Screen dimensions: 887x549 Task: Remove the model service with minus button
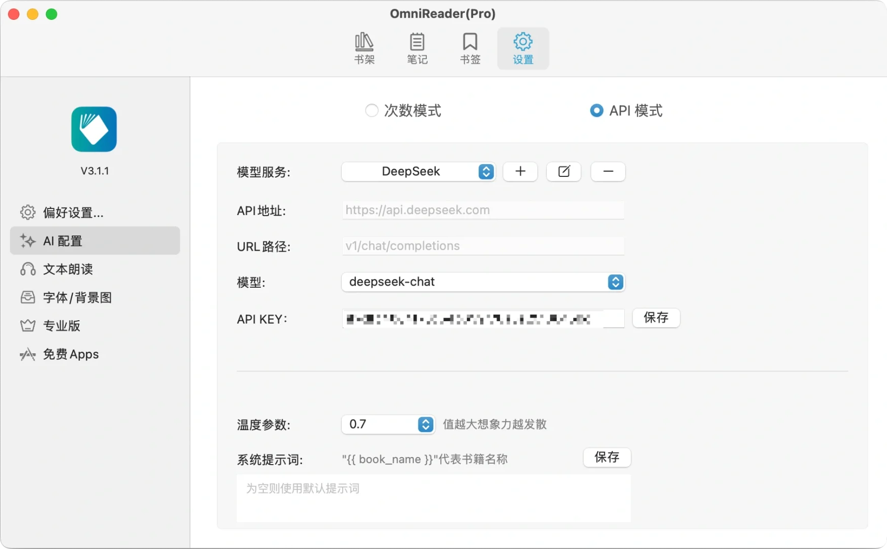[608, 171]
